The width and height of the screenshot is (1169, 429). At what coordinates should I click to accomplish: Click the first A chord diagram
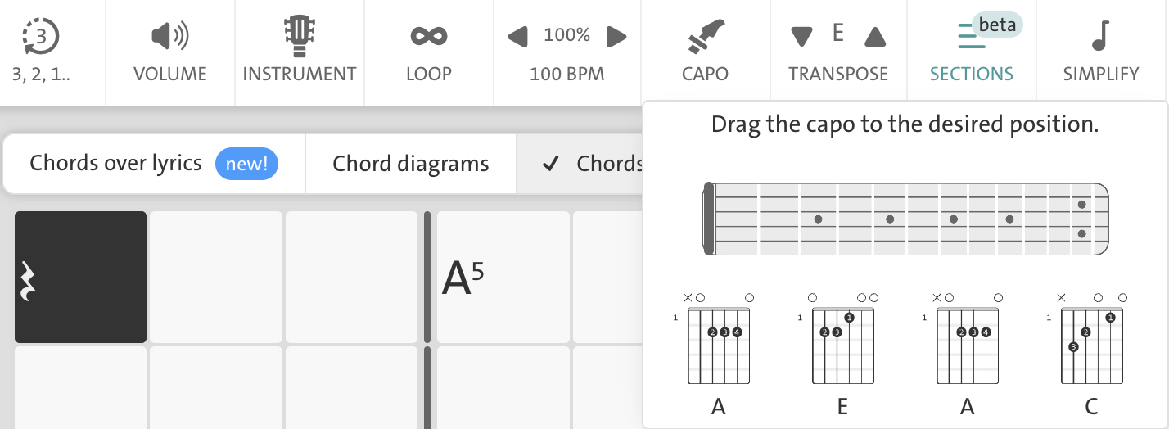718,347
